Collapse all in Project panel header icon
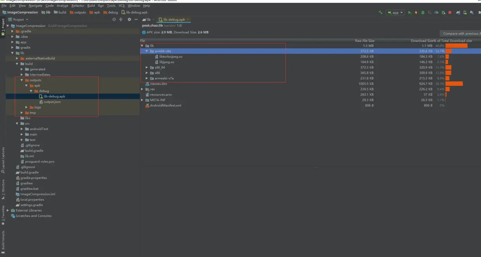 [x=121, y=19]
